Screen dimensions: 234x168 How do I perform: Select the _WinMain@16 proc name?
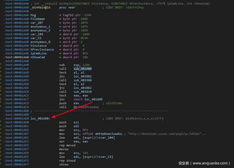click(x=40, y=7)
